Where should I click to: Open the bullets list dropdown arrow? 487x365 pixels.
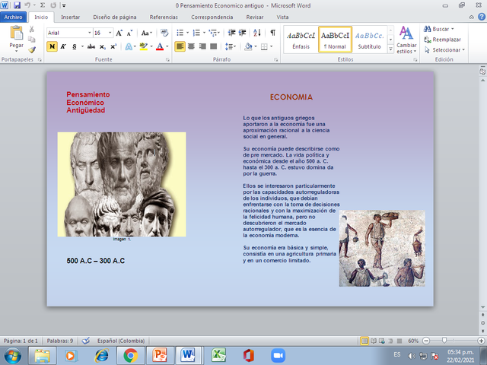point(188,33)
